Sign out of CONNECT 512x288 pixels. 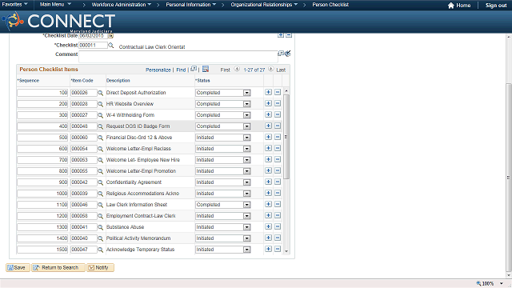pyautogui.click(x=496, y=6)
